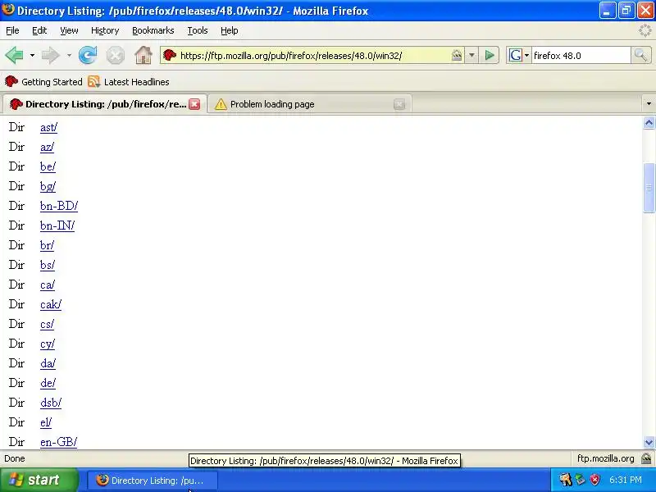Go to the Home page

[143, 55]
